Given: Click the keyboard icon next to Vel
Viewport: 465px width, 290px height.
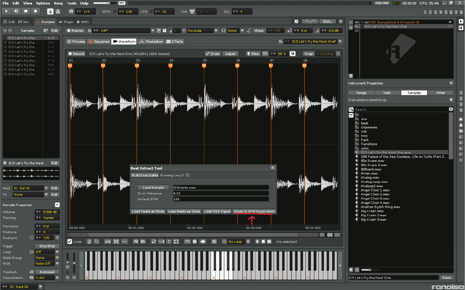Looking at the screenshot, I should (x=192, y=11).
